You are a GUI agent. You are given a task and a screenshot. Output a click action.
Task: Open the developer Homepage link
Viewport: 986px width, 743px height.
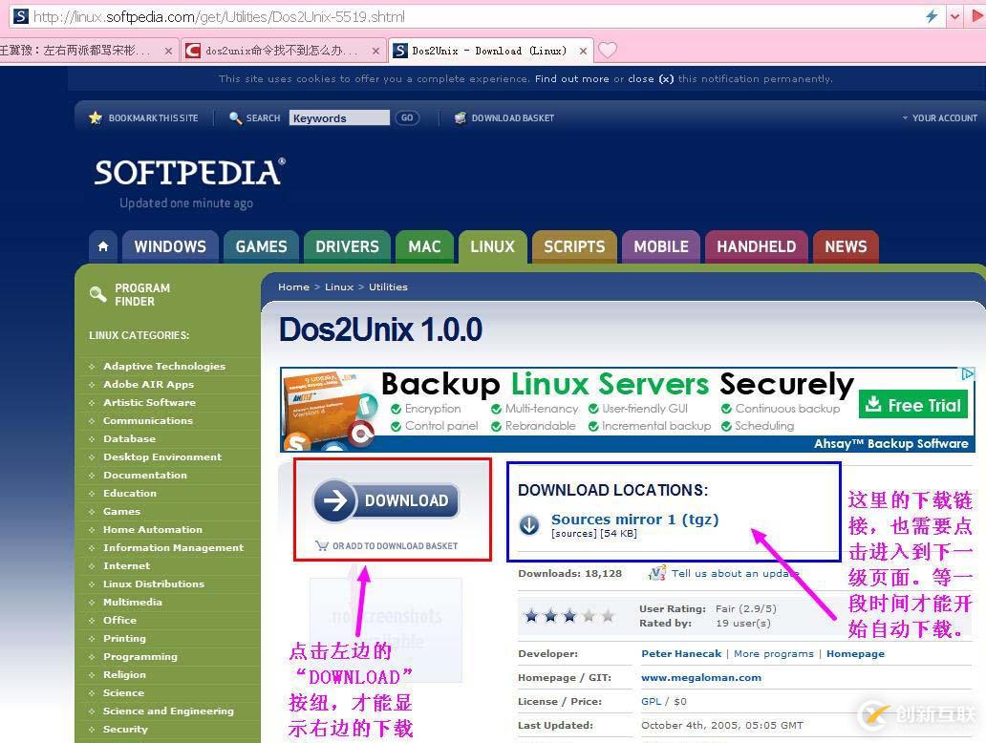(x=855, y=654)
